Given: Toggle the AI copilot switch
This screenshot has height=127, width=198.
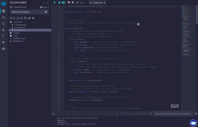Looking at the screenshot, I should (x=63, y=3).
